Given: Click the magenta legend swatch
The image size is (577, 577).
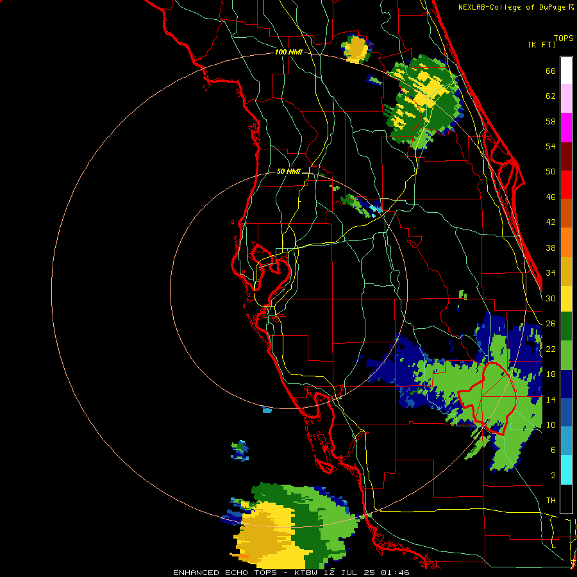Looking at the screenshot, I should pyautogui.click(x=566, y=128).
